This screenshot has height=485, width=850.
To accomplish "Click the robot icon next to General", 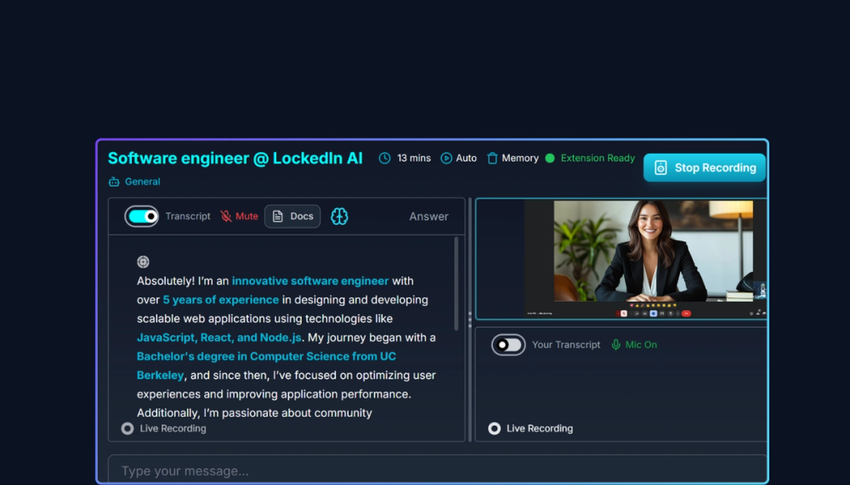I will 114,182.
